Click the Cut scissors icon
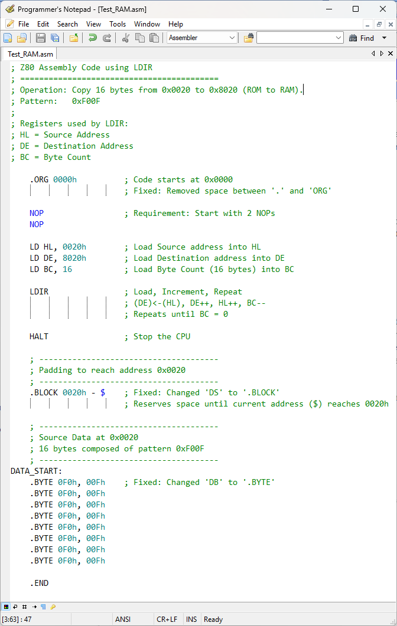 (126, 38)
